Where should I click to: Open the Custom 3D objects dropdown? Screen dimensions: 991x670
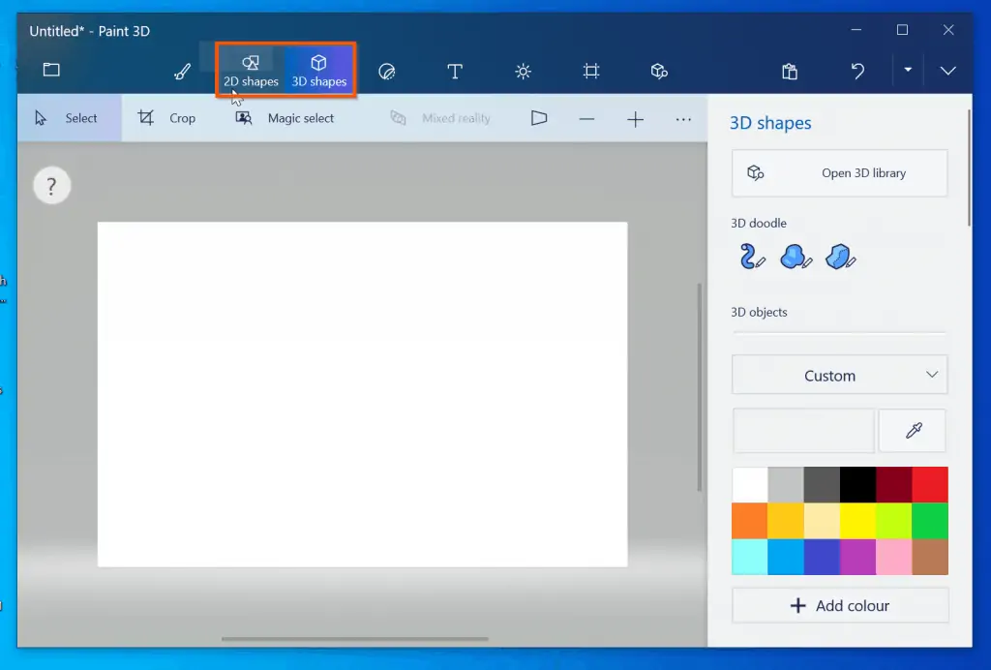(839, 375)
